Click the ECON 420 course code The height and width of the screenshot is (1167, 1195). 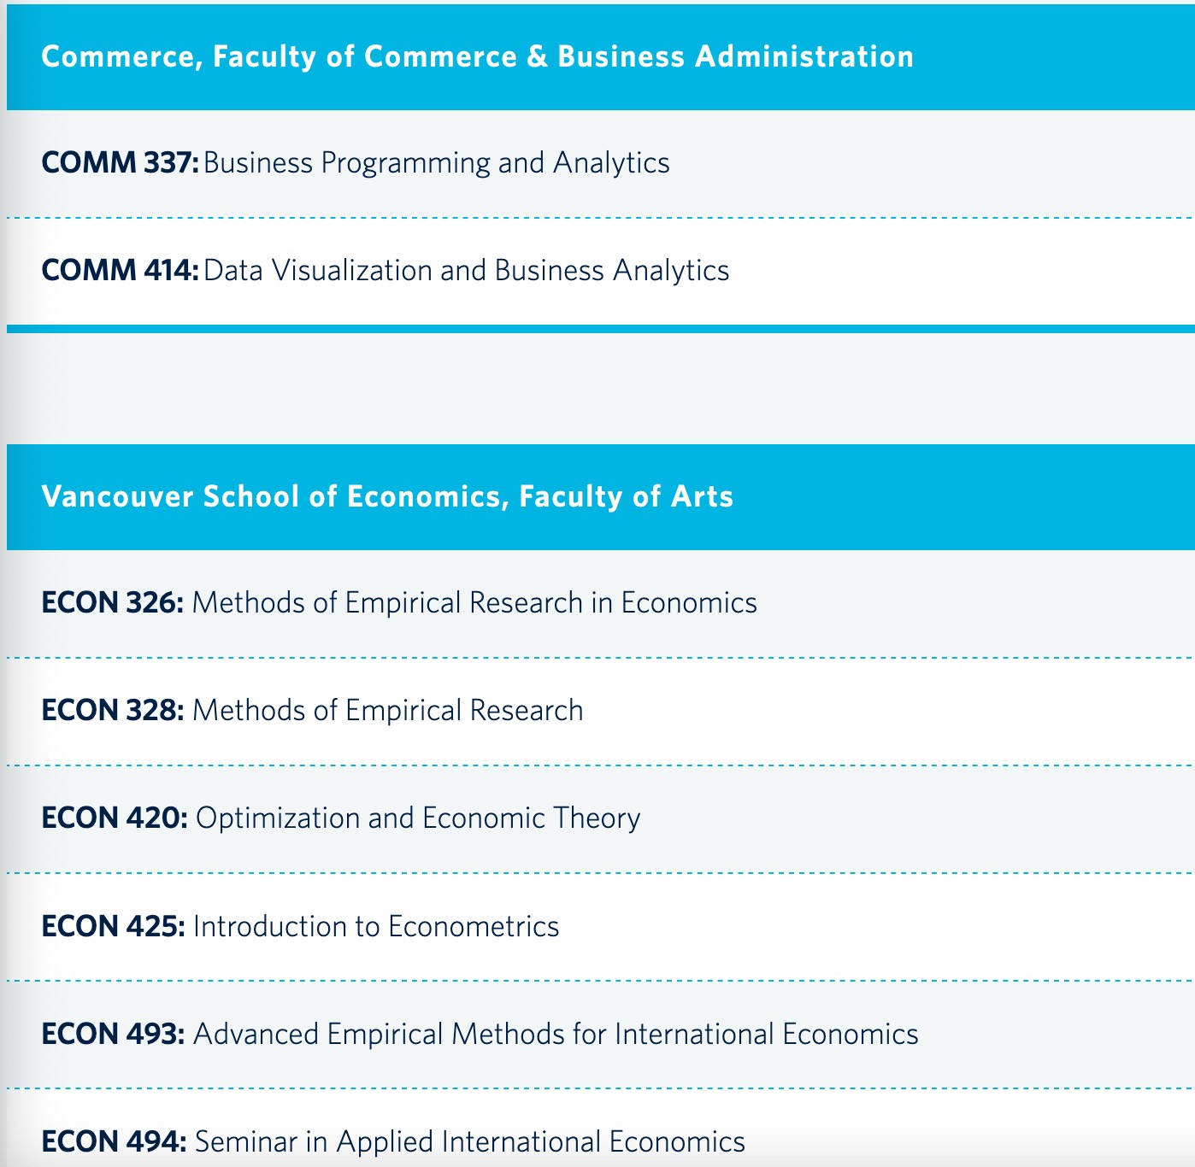pyautogui.click(x=115, y=818)
